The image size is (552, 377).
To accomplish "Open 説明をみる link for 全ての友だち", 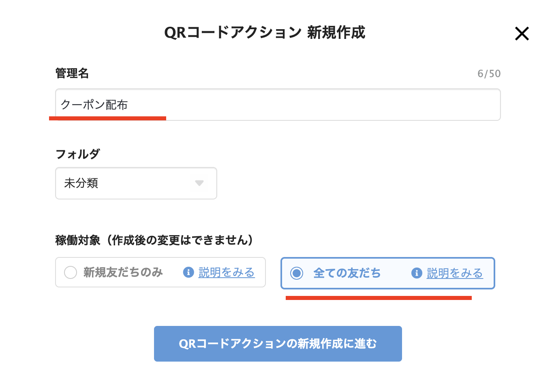I will [455, 273].
